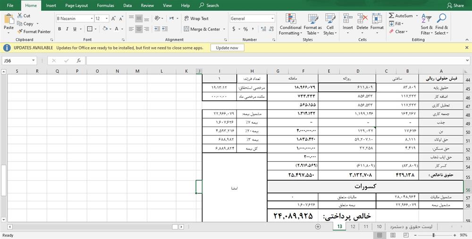Image resolution: width=472 pixels, height=239 pixels.
Task: Expand the font name dropdown B Nazanin
Action: [x=91, y=19]
